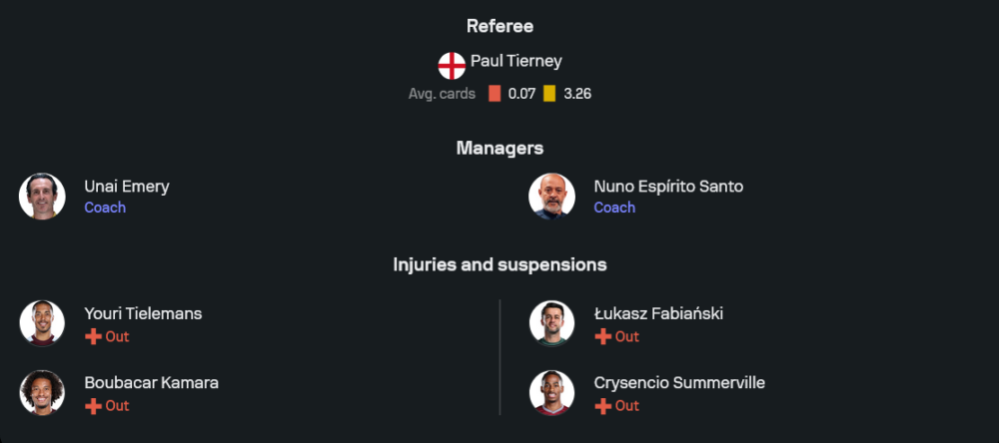
Task: Click the red card average icon
Action: point(495,94)
